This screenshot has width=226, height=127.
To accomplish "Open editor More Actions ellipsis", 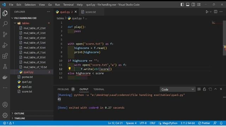I will click(221, 12).
